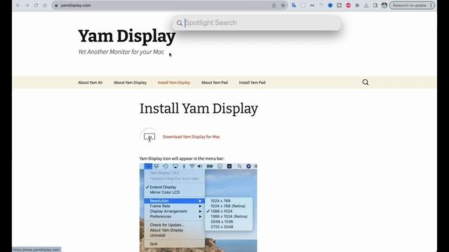
Task: Go to About Yam Air page
Action: click(x=91, y=83)
